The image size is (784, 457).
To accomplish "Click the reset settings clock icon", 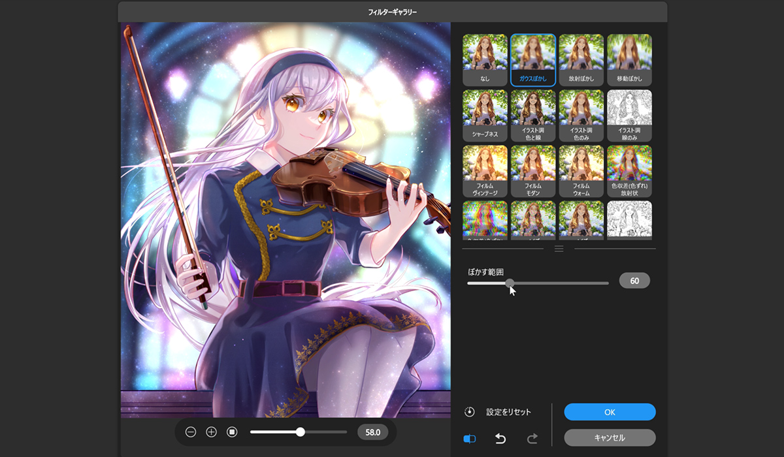I will point(470,412).
